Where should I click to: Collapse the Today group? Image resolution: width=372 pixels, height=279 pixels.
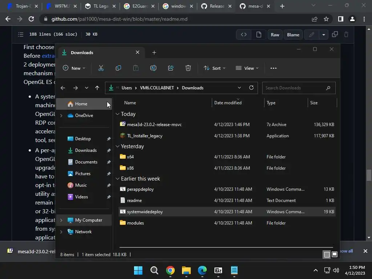(x=117, y=114)
